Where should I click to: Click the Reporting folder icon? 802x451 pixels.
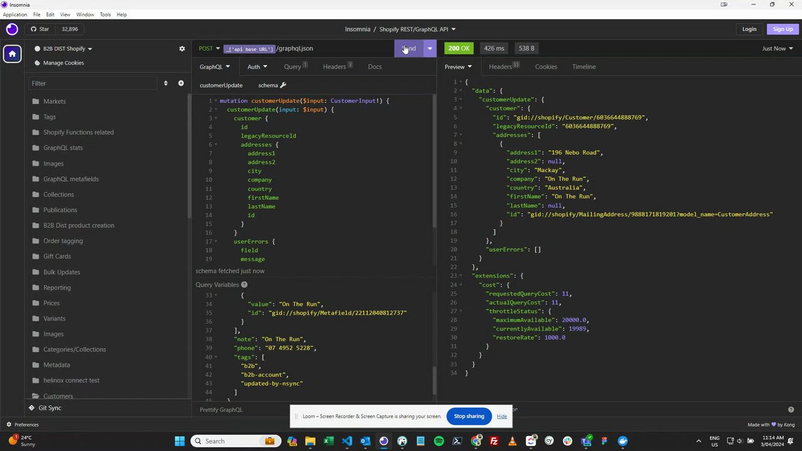pos(36,288)
